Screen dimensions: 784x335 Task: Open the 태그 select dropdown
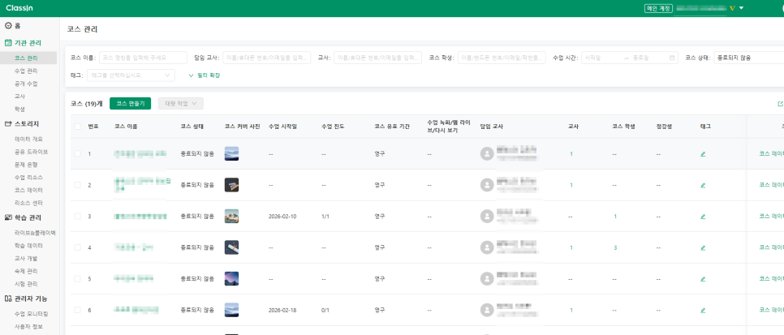click(x=131, y=75)
